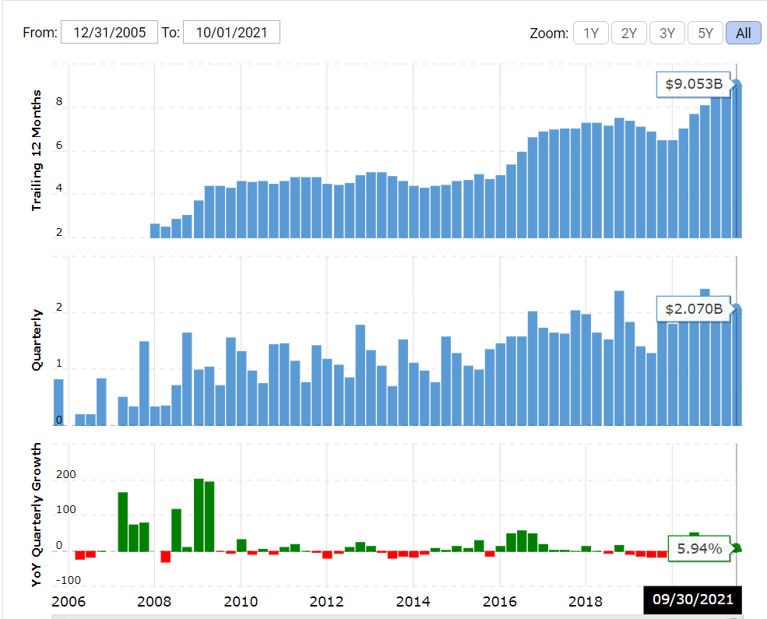Click the green marker beside the 5.94% label
The image size is (767, 619).
click(737, 548)
